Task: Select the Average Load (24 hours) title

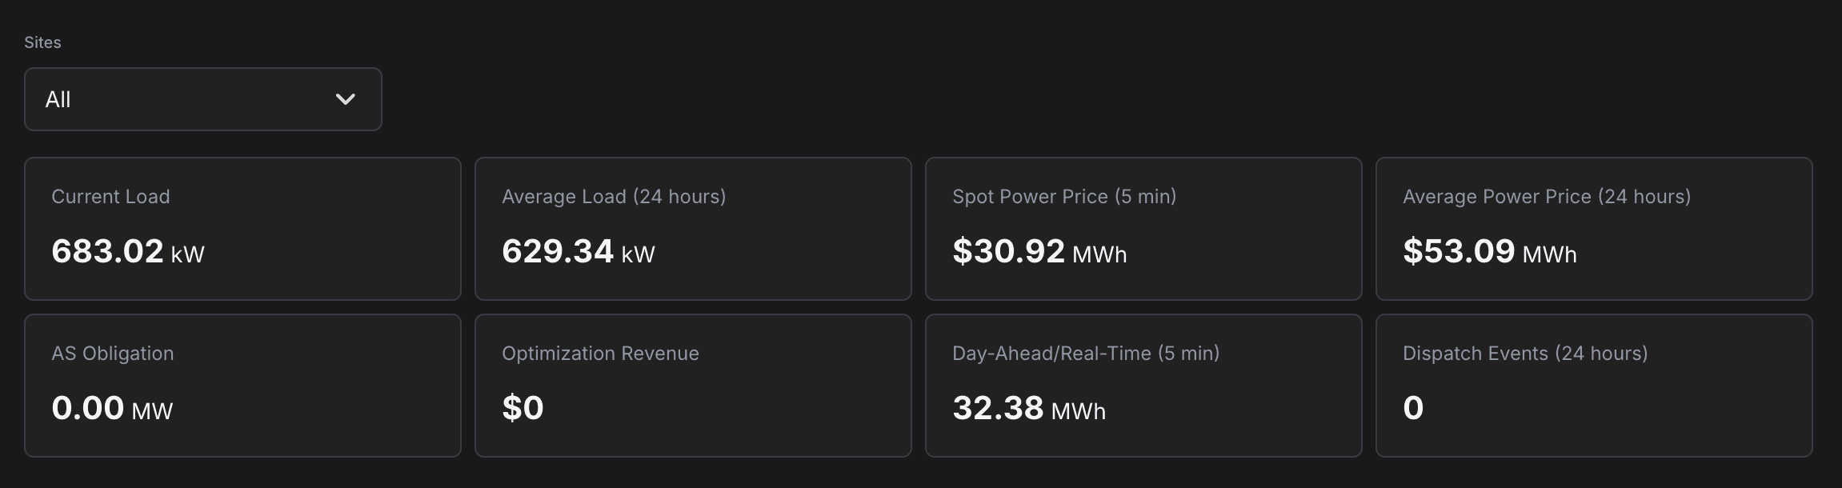Action: 614,197
